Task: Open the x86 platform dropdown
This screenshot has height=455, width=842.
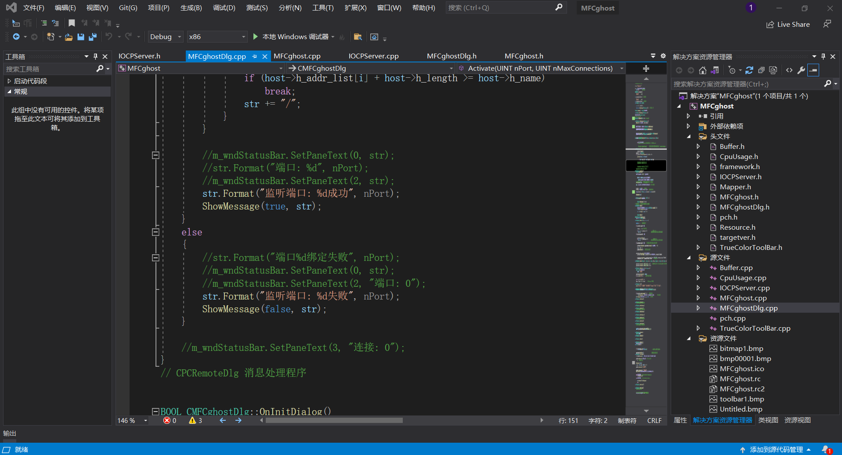Action: (x=217, y=37)
